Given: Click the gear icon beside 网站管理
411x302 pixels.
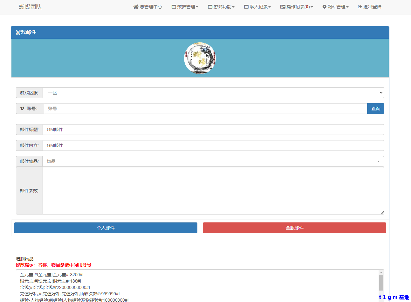Looking at the screenshot, I should [324, 7].
